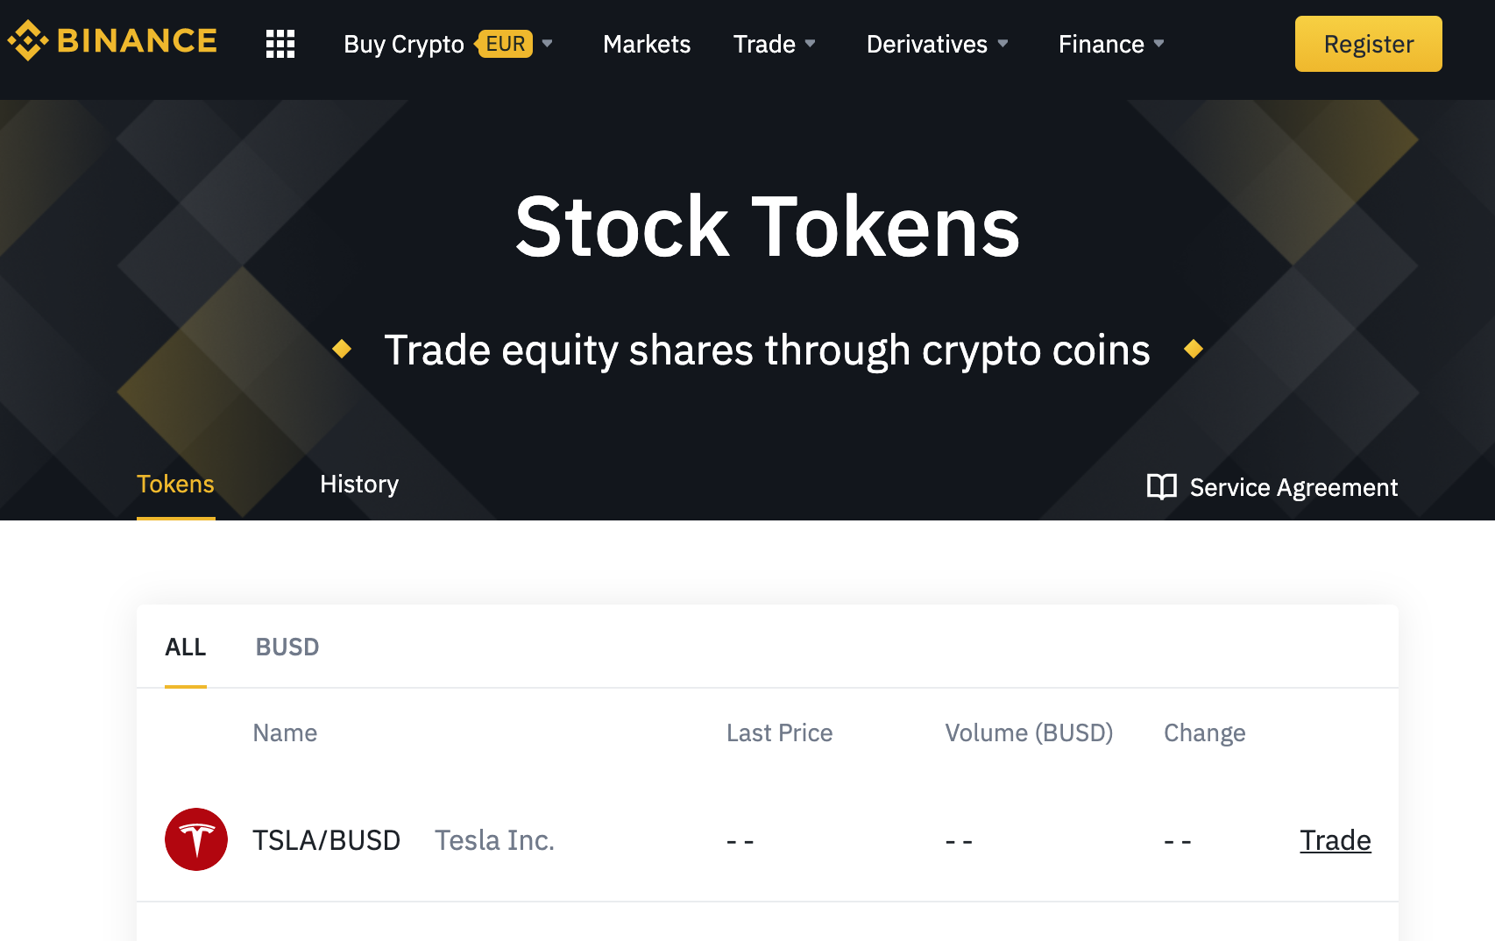Screen dimensions: 1495x941
Task: Click the Trade link for TSLA/BUSD
Action: [x=1335, y=840]
